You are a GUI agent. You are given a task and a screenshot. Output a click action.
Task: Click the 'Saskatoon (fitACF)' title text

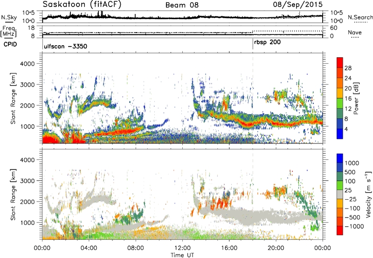[82, 5]
